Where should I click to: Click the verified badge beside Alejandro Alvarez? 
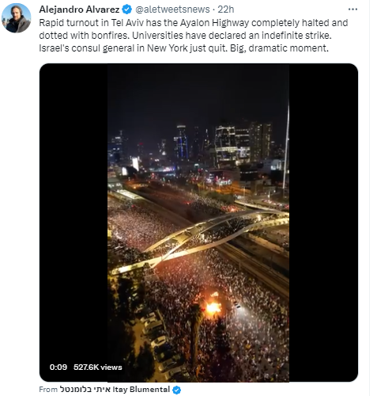click(127, 10)
